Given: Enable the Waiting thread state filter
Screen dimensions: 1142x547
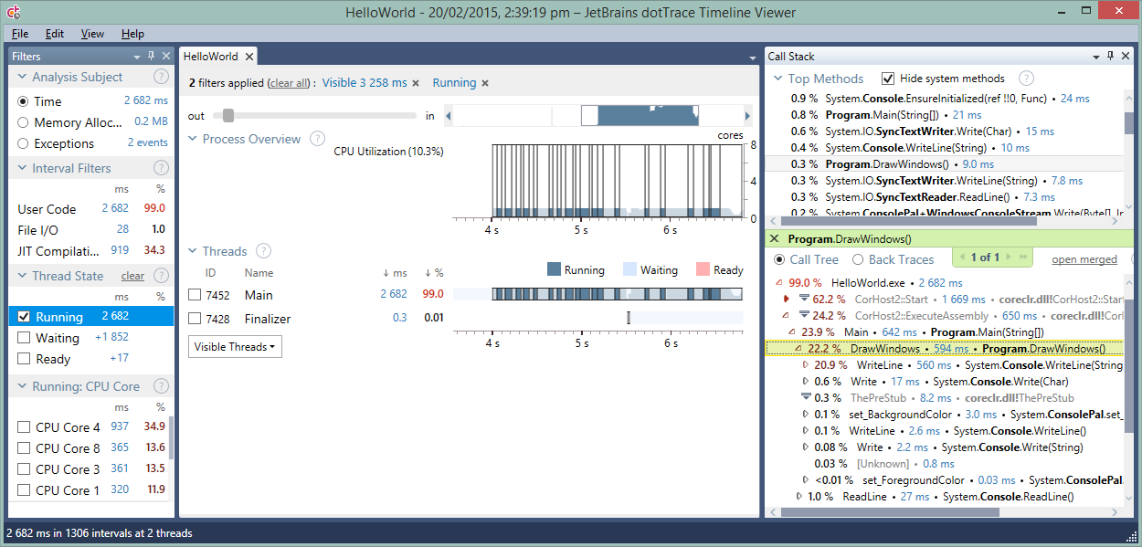Looking at the screenshot, I should (x=25, y=338).
